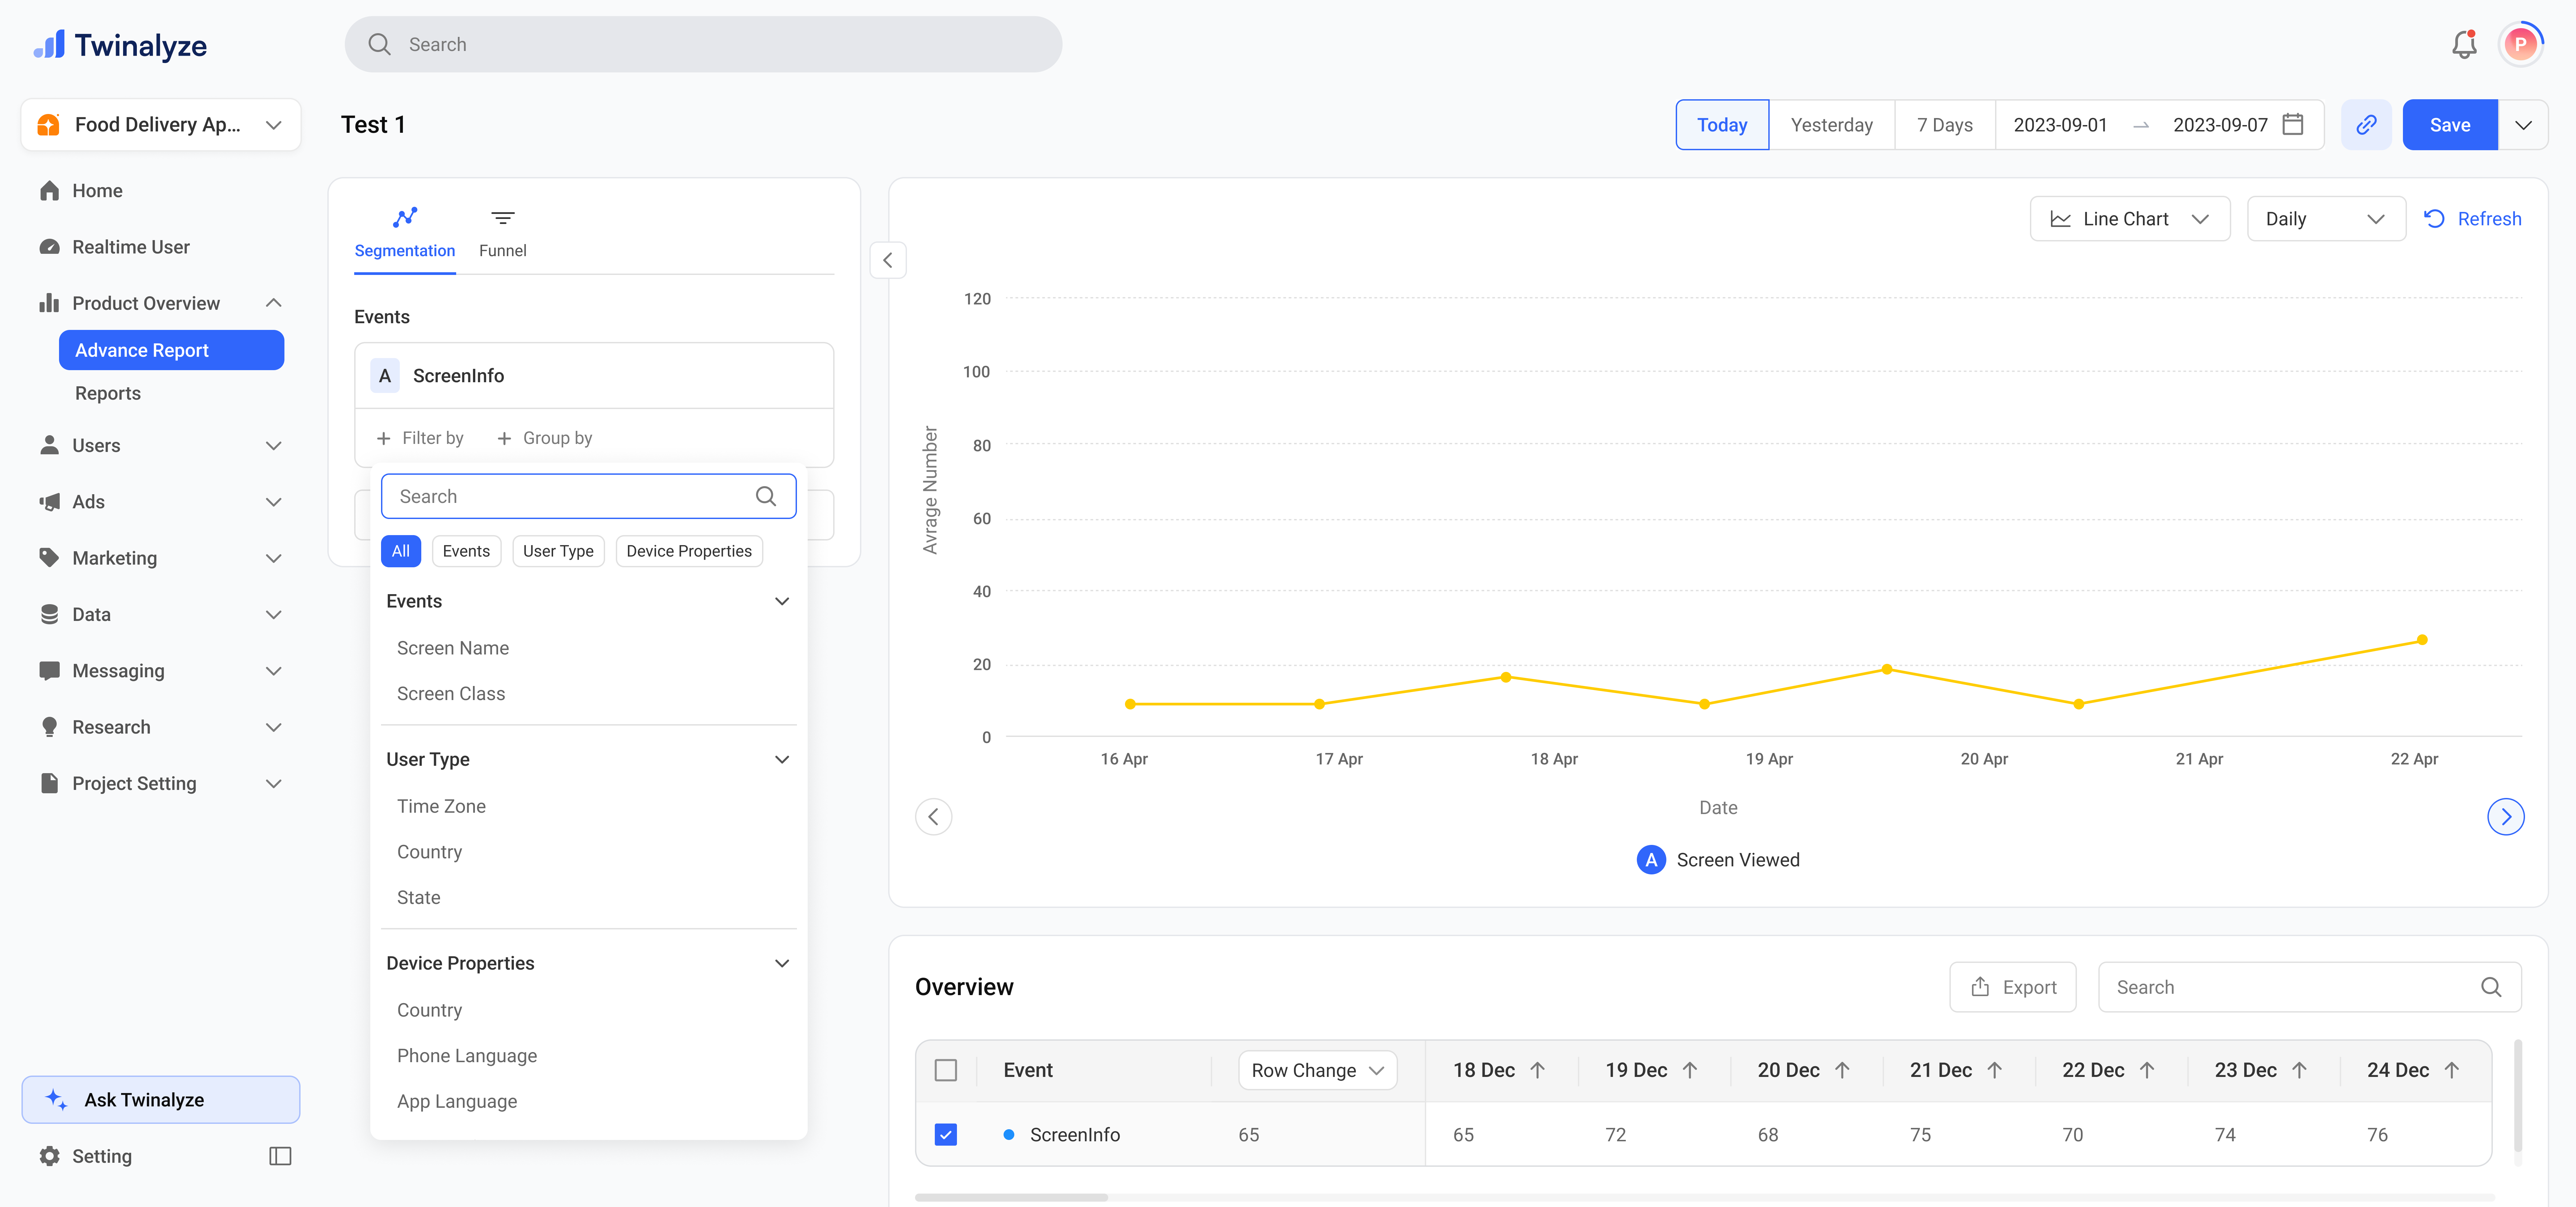The height and width of the screenshot is (1207, 2576).
Task: Add a Group by condition
Action: [545, 439]
